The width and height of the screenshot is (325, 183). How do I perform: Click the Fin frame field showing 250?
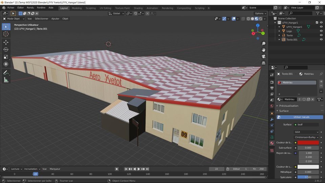click(x=258, y=169)
